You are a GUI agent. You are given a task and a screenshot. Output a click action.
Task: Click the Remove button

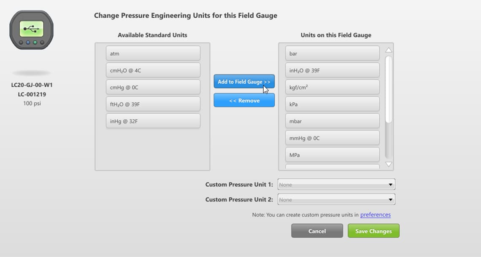click(x=244, y=100)
